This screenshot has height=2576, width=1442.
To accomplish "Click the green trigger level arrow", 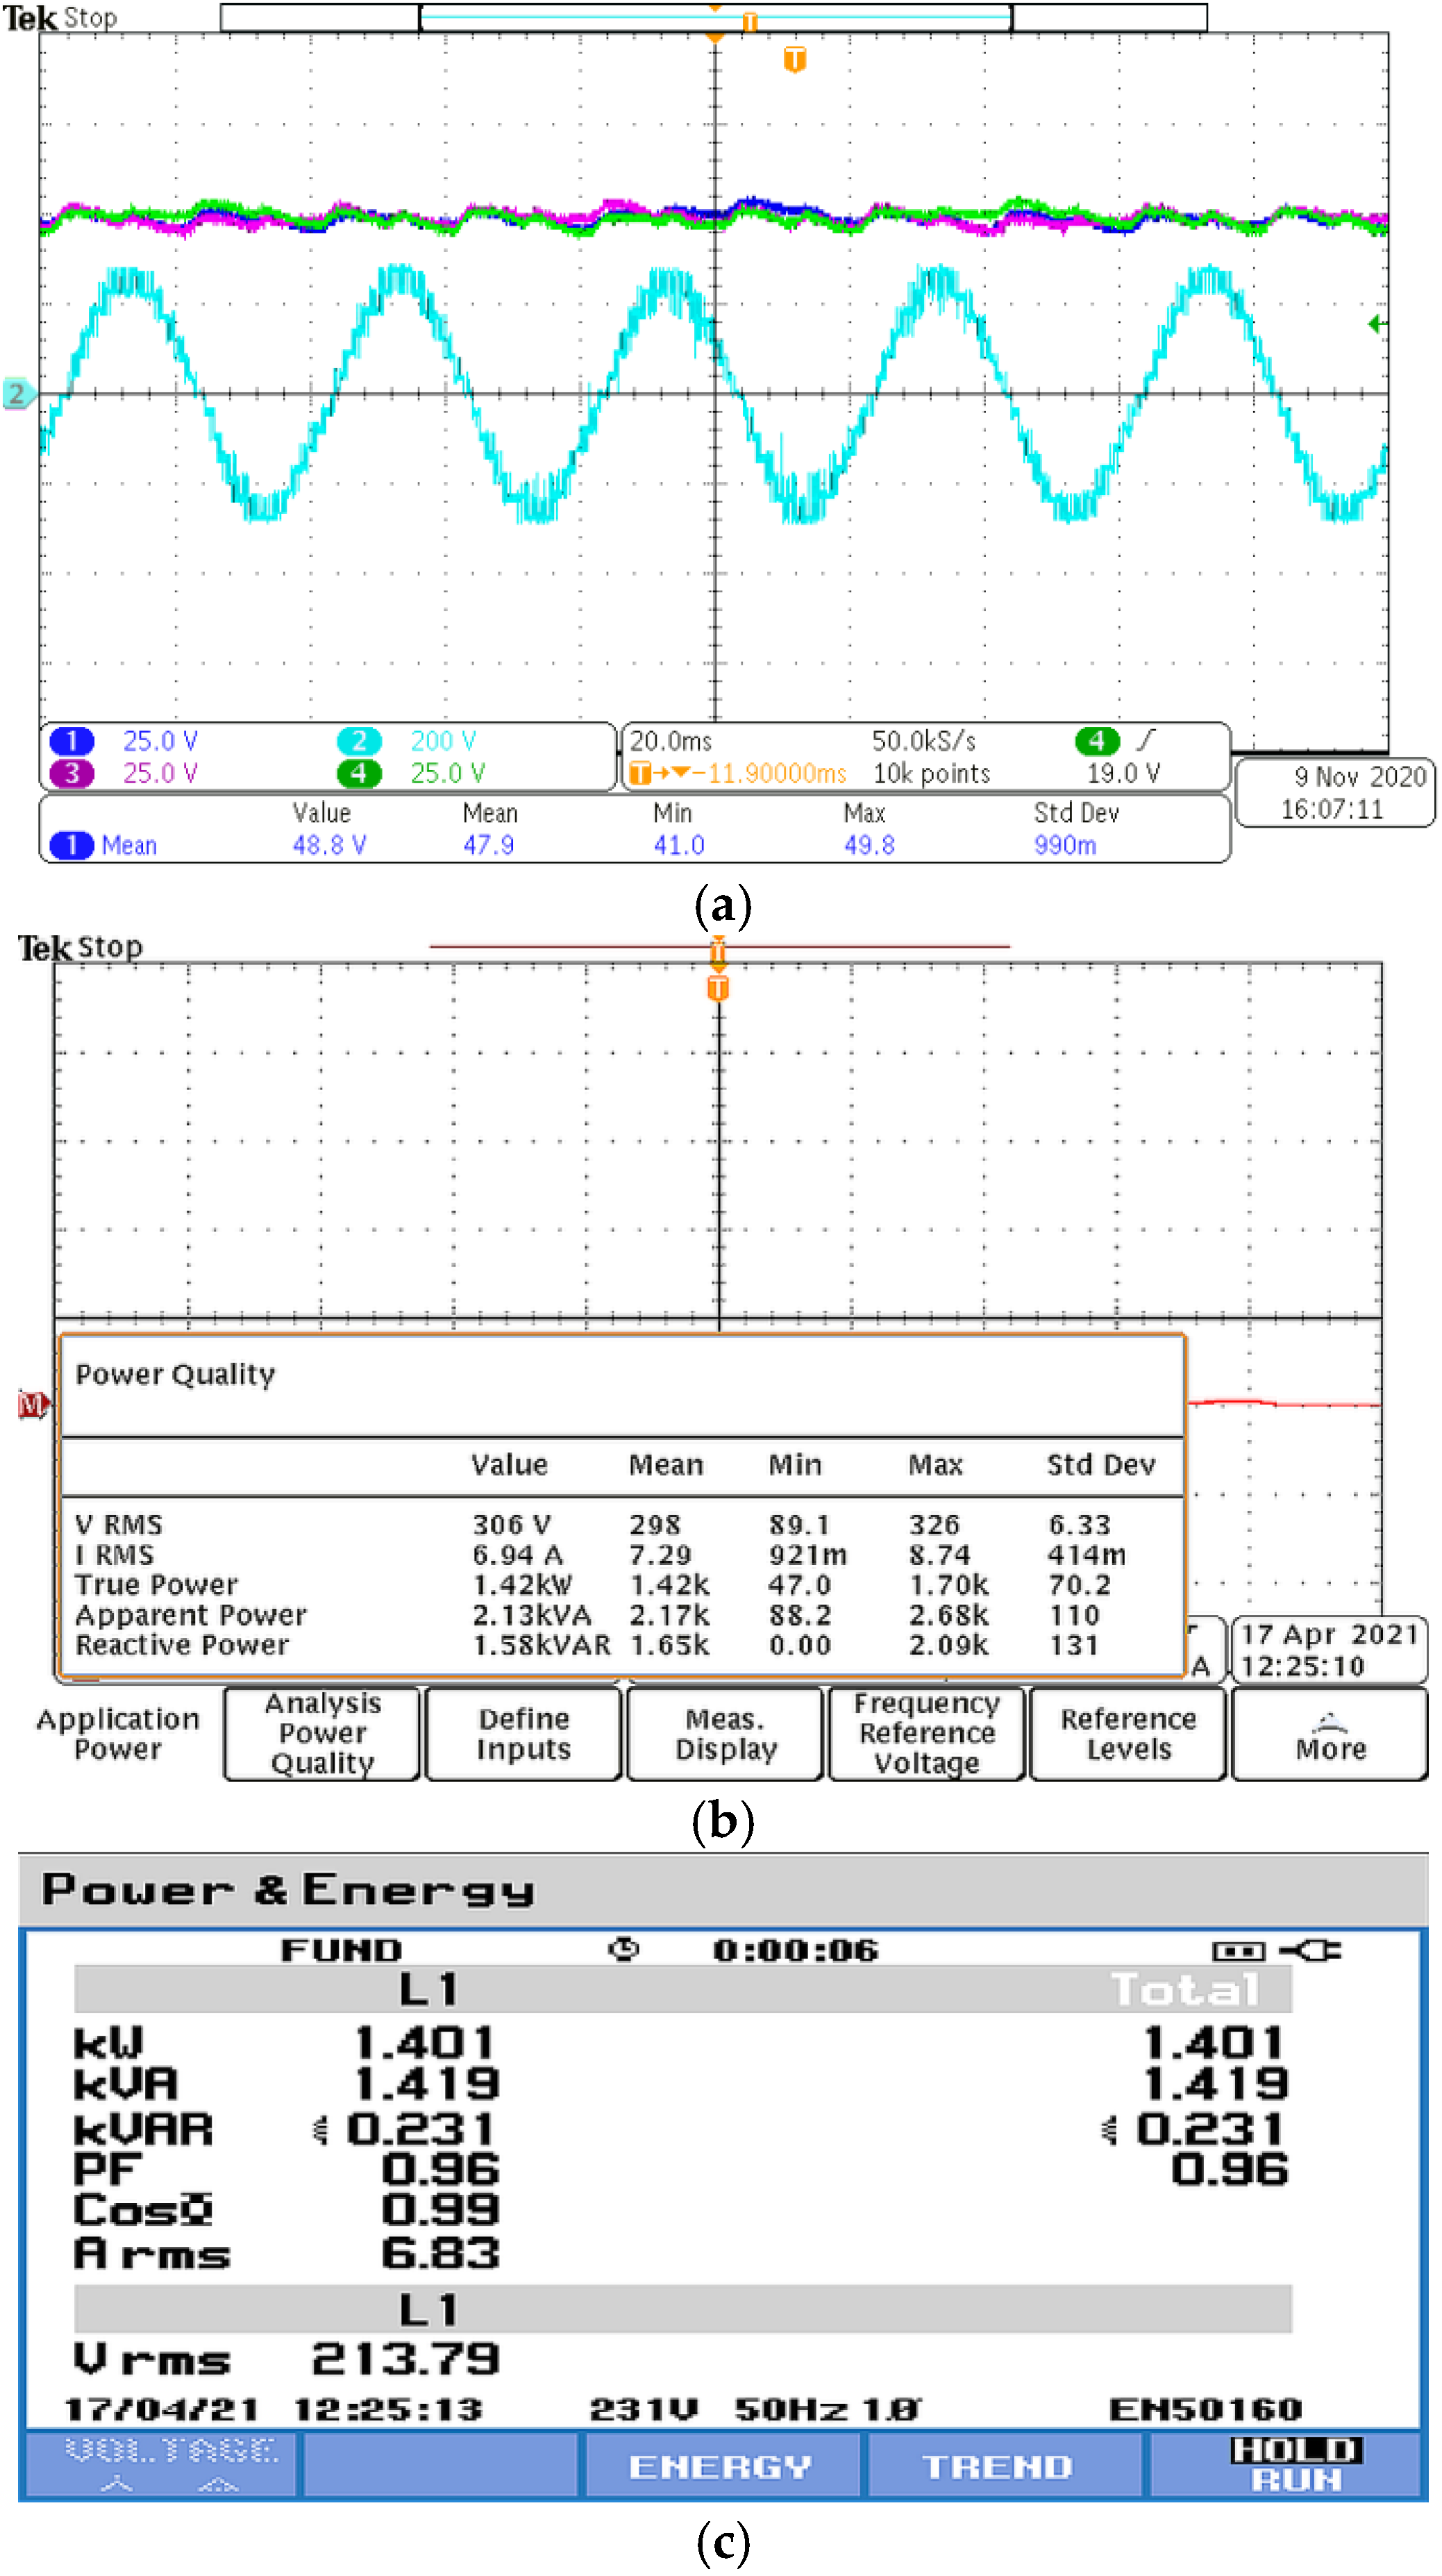I will [x=1377, y=324].
